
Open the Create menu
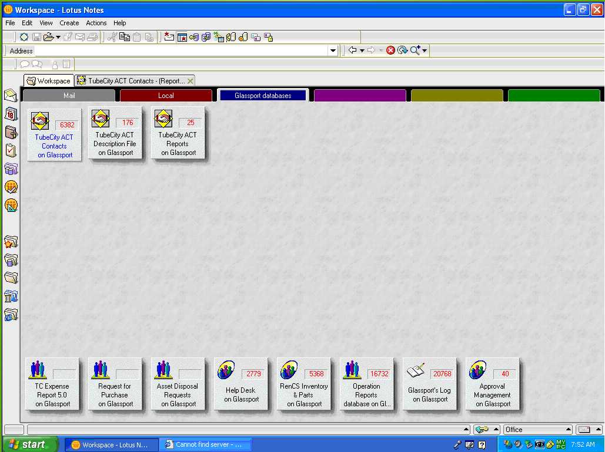tap(69, 23)
